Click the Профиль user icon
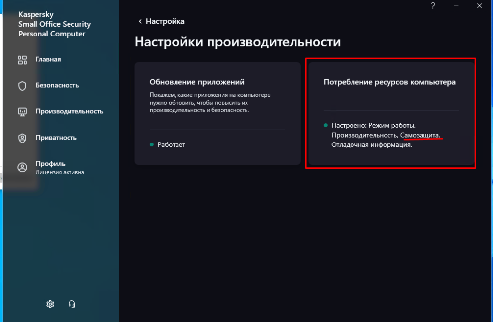 pos(22,167)
